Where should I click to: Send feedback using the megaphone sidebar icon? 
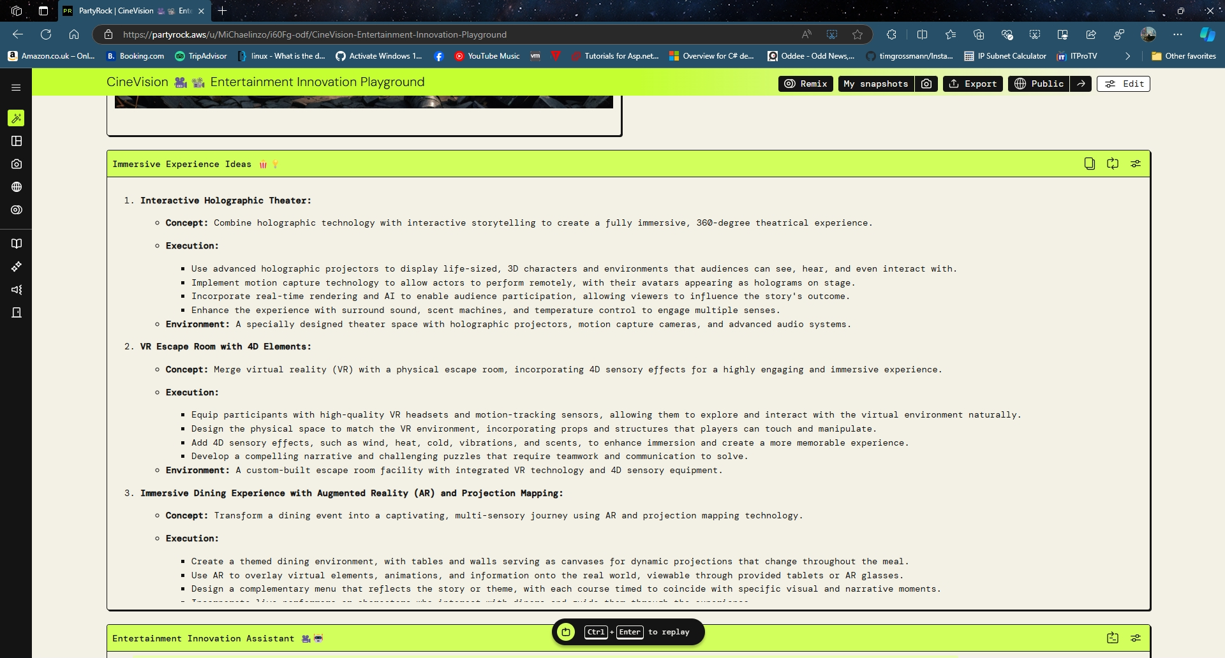point(17,289)
